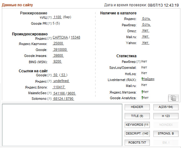Open the тИЦ value 1100 link
The width and height of the screenshot is (181, 148).
pyautogui.click(x=57, y=17)
